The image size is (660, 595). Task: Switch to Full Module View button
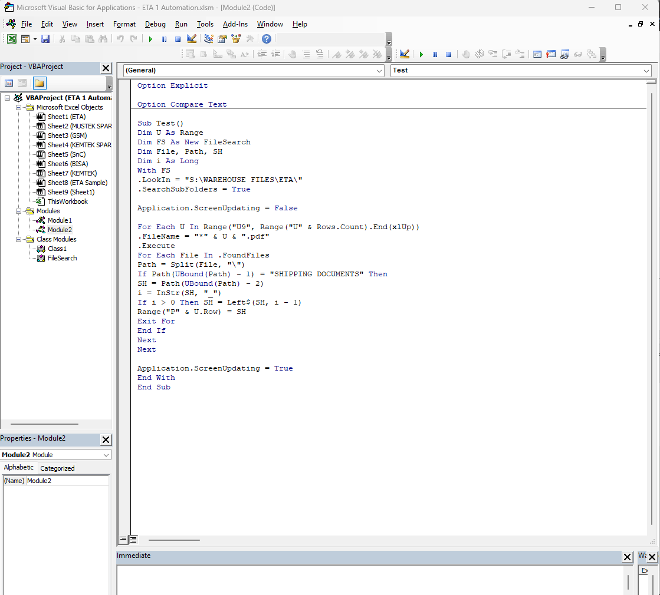[133, 539]
